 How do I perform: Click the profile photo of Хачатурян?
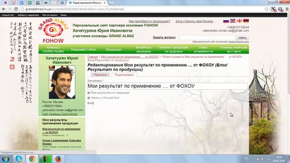[62, 82]
